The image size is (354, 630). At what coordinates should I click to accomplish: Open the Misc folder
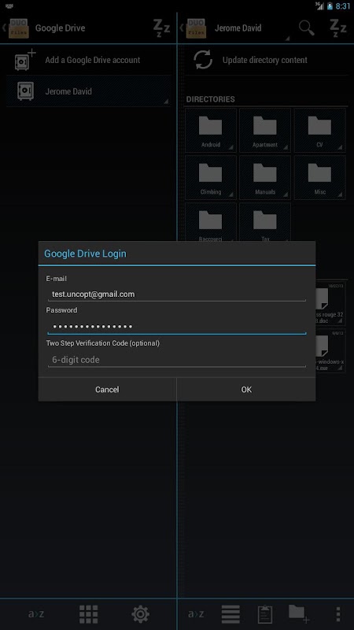pos(319,178)
